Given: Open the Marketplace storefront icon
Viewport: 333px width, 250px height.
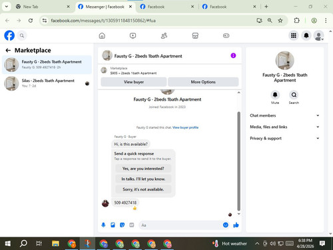Looking at the screenshot, I should 195,35.
